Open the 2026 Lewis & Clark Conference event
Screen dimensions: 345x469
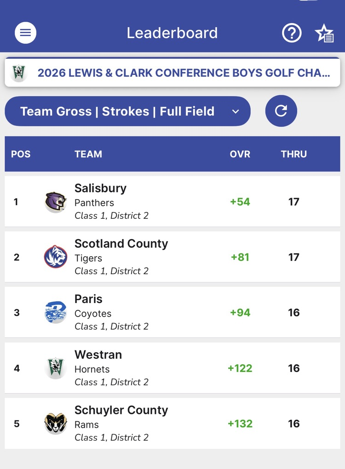pyautogui.click(x=184, y=73)
